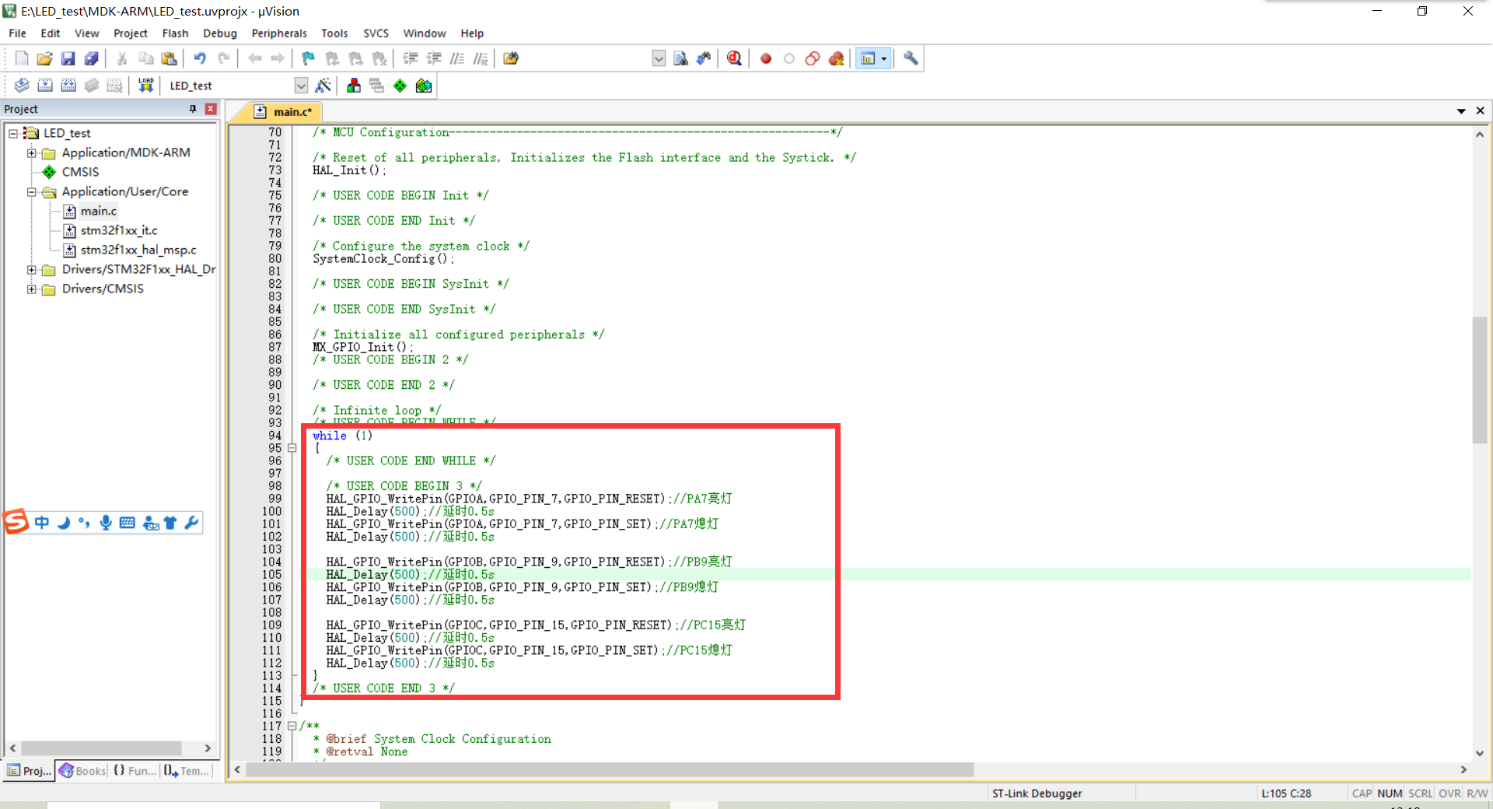Open the Debug menu
The height and width of the screenshot is (809, 1493).
(220, 33)
